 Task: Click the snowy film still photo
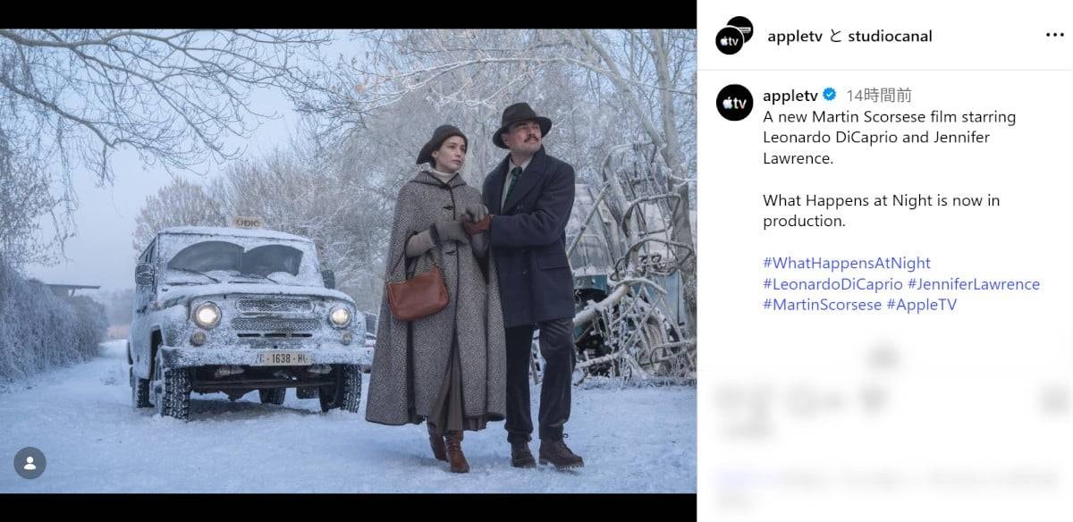tap(348, 261)
